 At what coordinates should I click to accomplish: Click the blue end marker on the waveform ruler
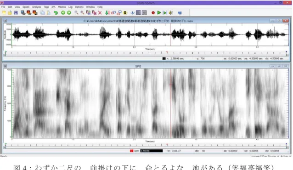coord(286,52)
